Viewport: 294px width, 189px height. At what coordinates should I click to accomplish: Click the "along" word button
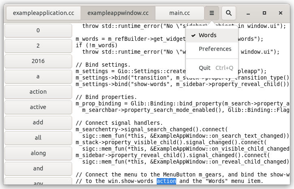pyautogui.click(x=38, y=153)
